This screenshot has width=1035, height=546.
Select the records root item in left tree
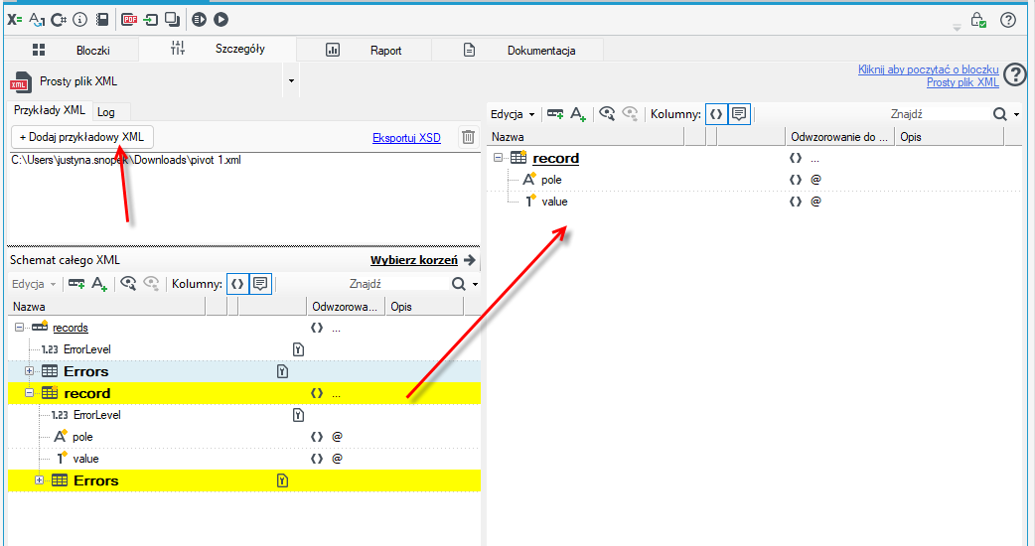(x=70, y=328)
